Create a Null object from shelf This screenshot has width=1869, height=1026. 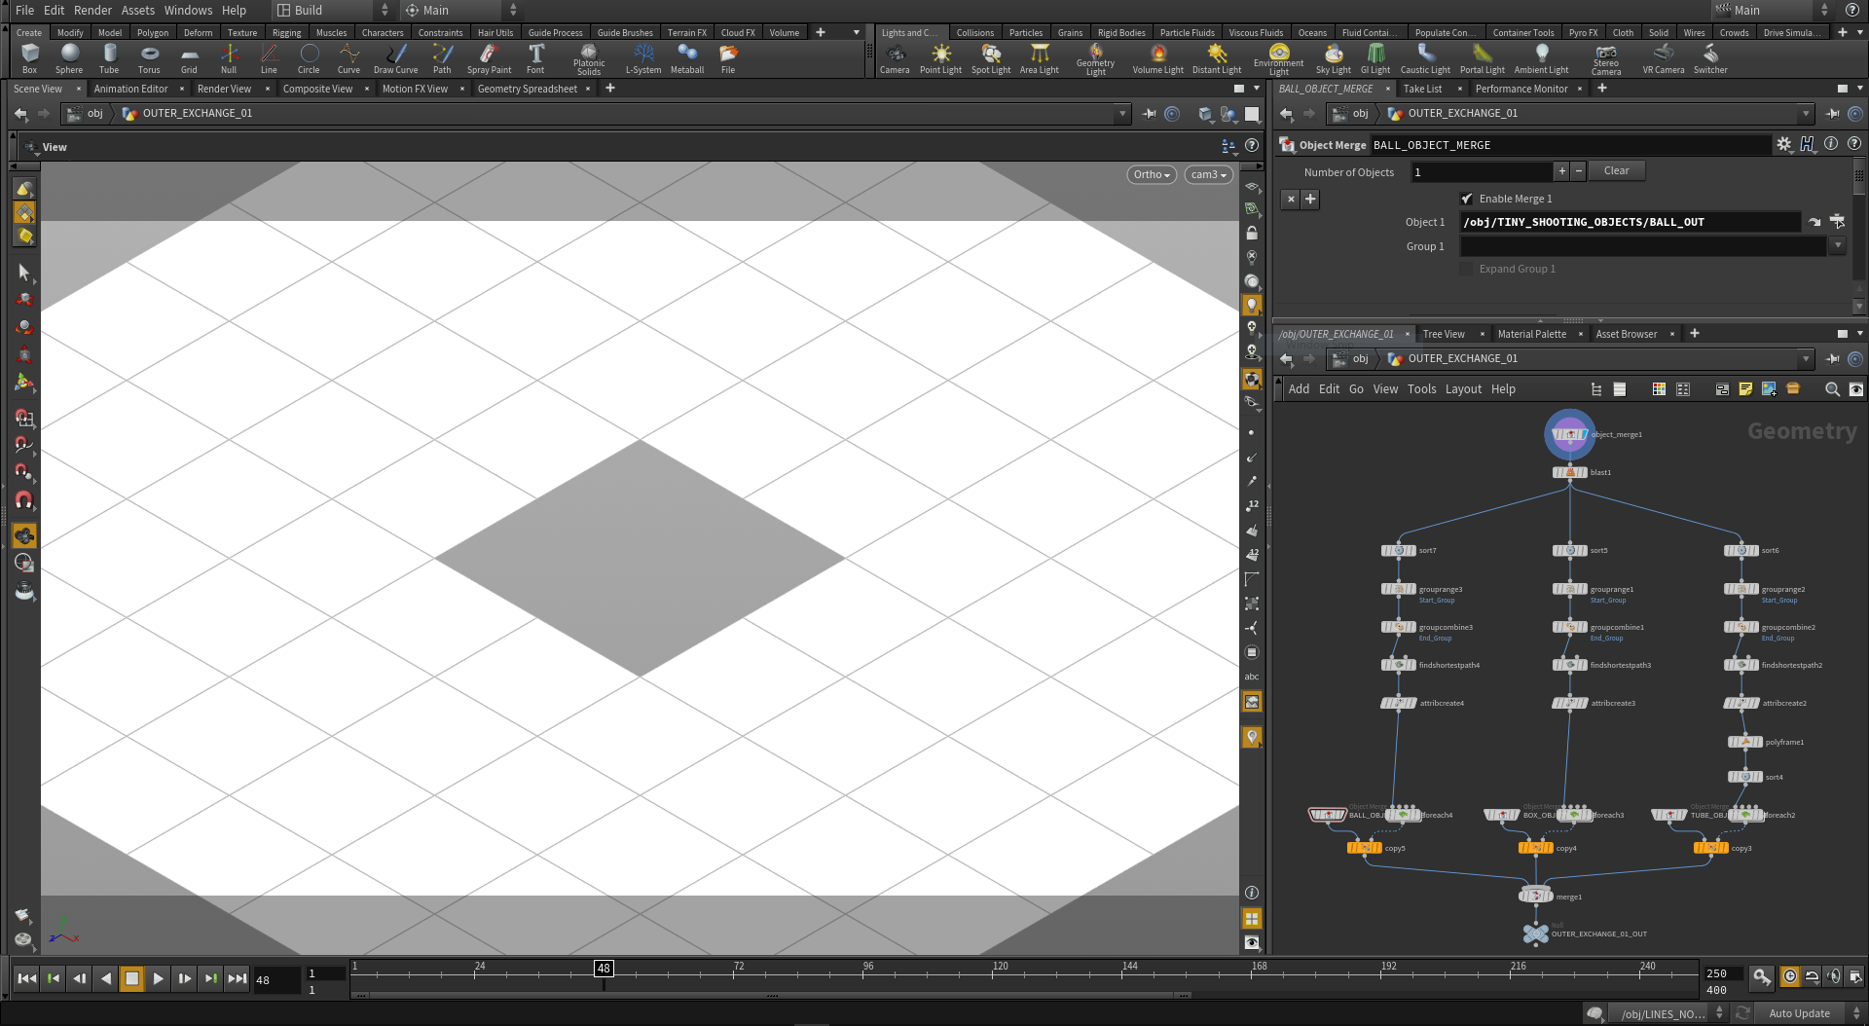pos(229,58)
